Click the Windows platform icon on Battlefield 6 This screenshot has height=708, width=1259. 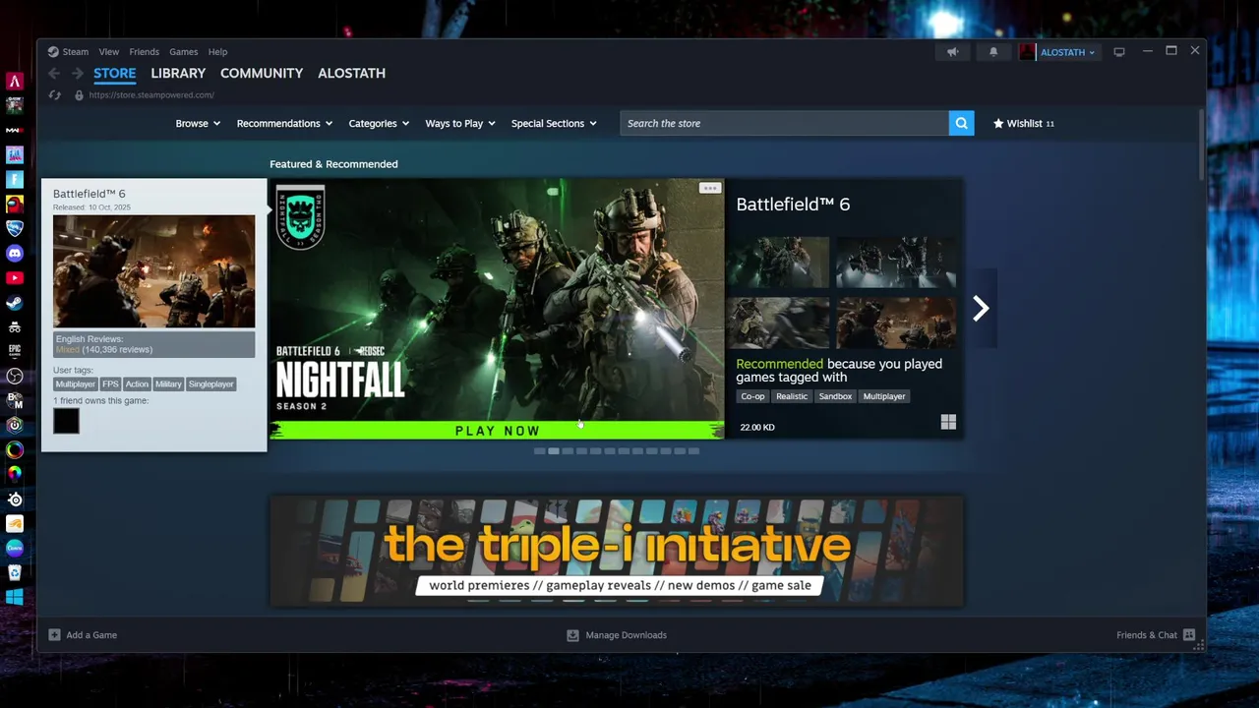948,422
